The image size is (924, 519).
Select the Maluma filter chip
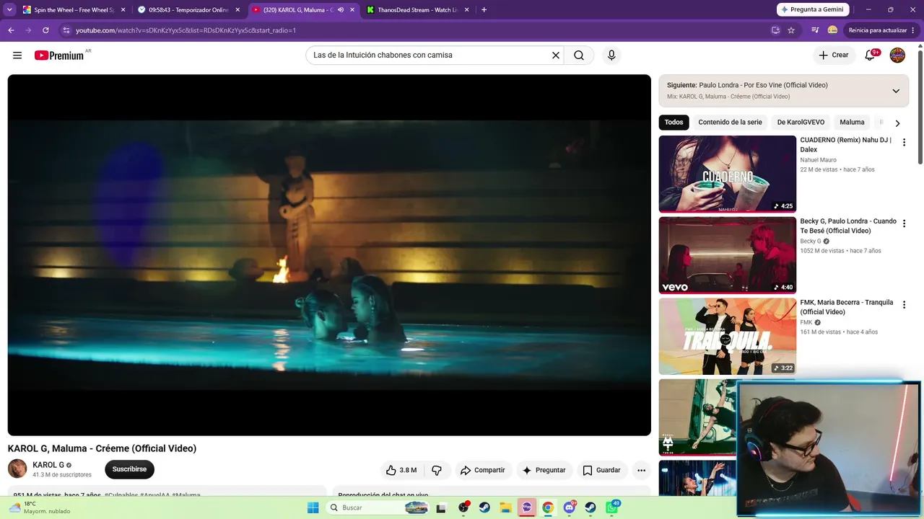[852, 123]
